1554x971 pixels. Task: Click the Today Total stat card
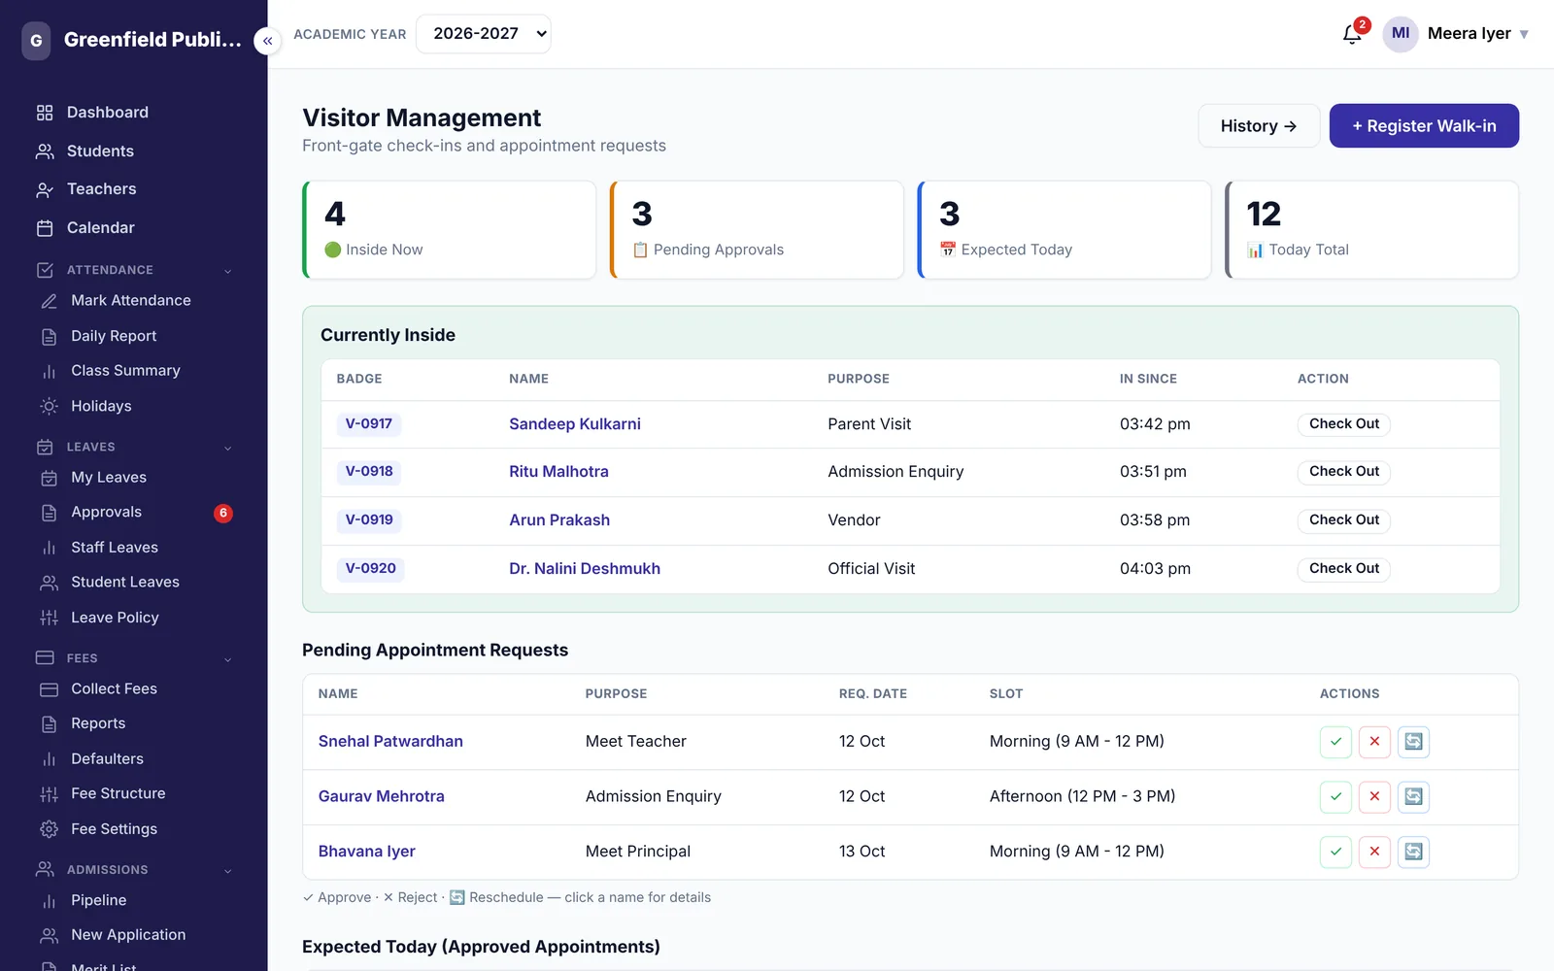pos(1372,230)
